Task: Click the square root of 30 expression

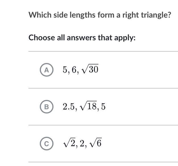Action: coord(90,70)
